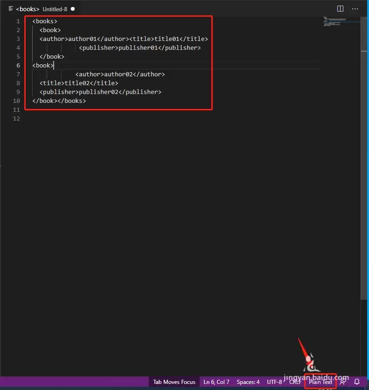Open language mode selector Plain Text
This screenshot has width=369, height=390.
pyautogui.click(x=320, y=382)
